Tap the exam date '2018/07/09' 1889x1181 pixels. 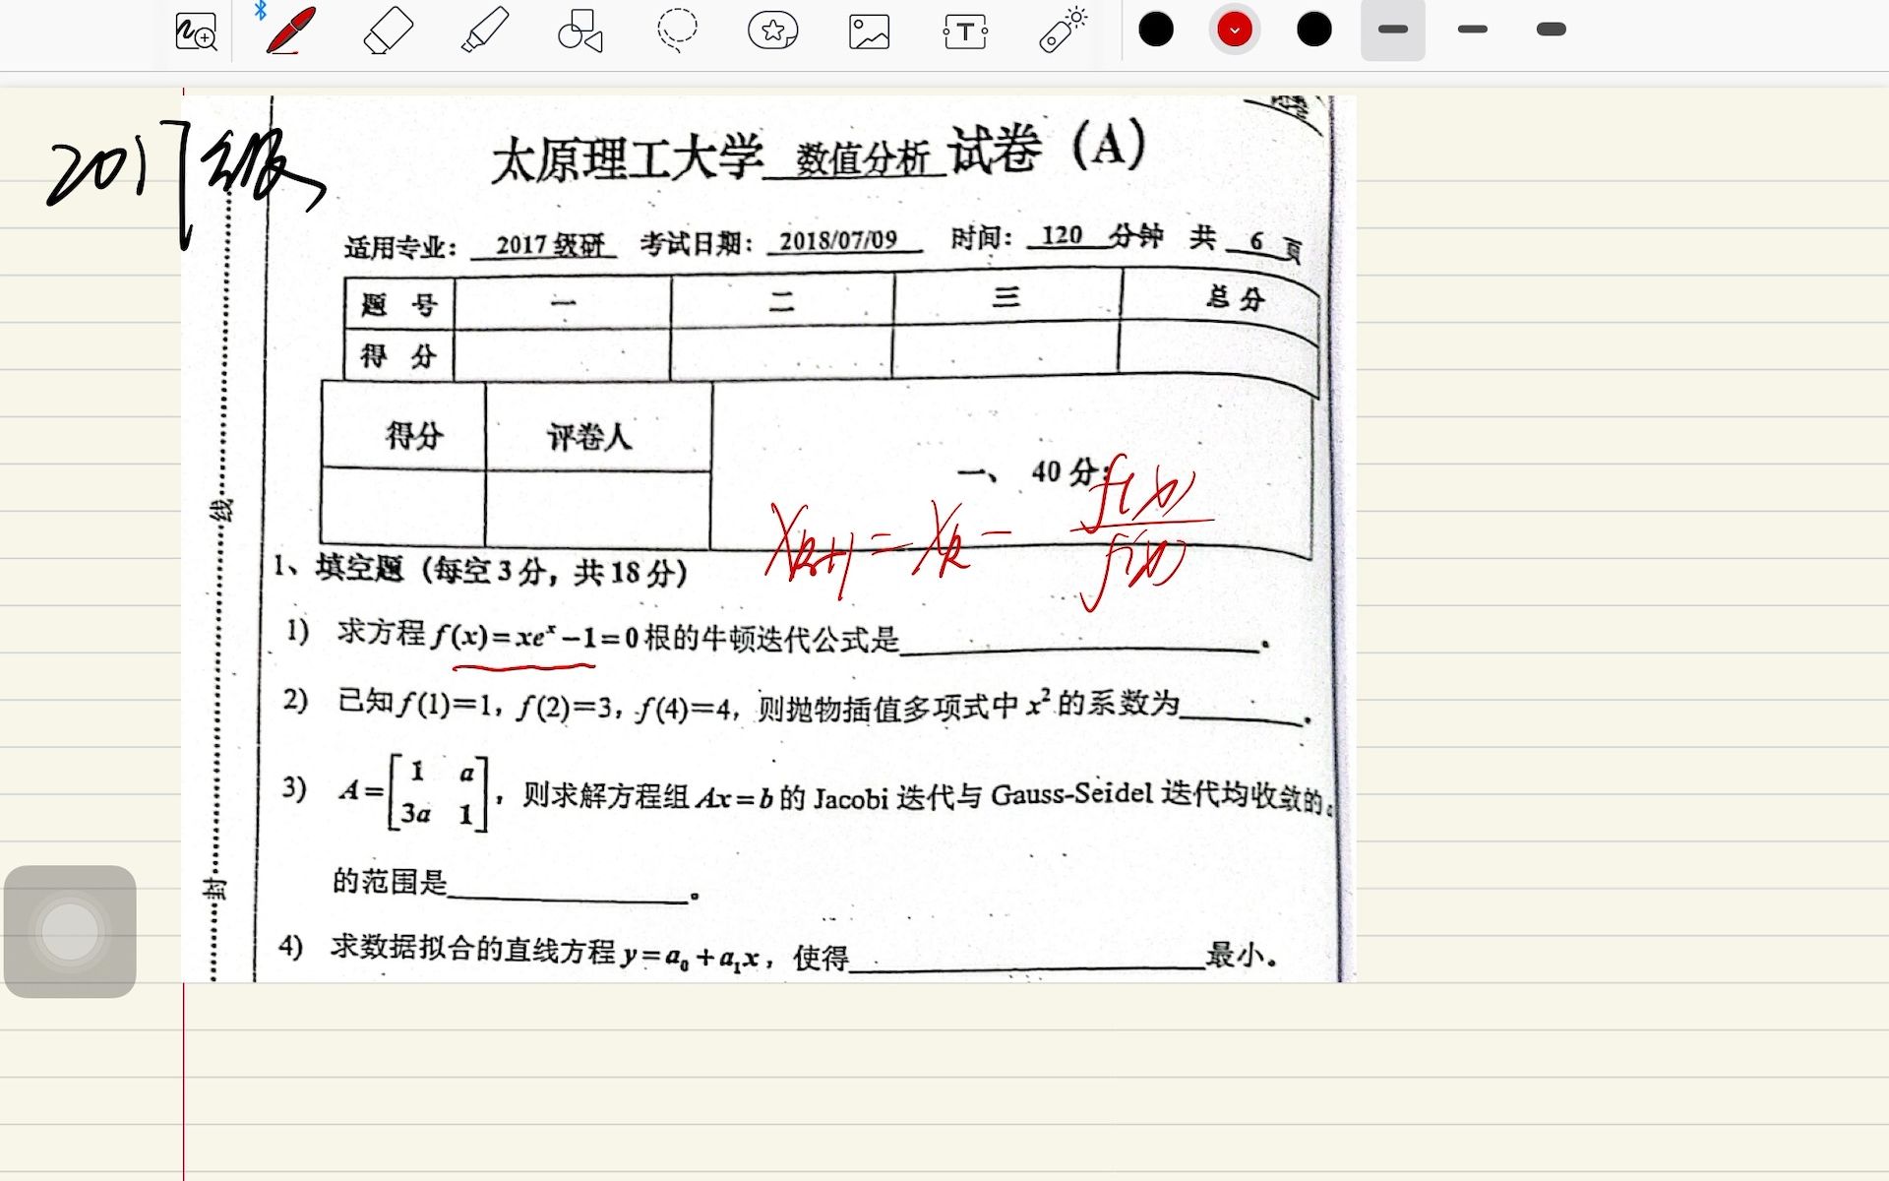(x=839, y=240)
